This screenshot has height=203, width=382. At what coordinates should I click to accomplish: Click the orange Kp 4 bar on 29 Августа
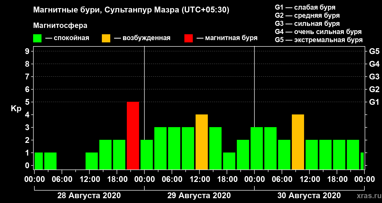tap(202, 142)
